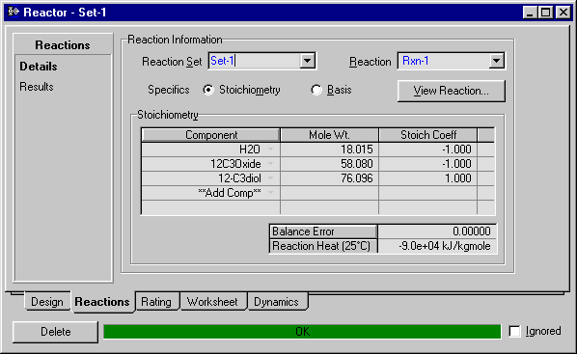
Task: Click the Stoich Coeff column header
Action: [428, 135]
